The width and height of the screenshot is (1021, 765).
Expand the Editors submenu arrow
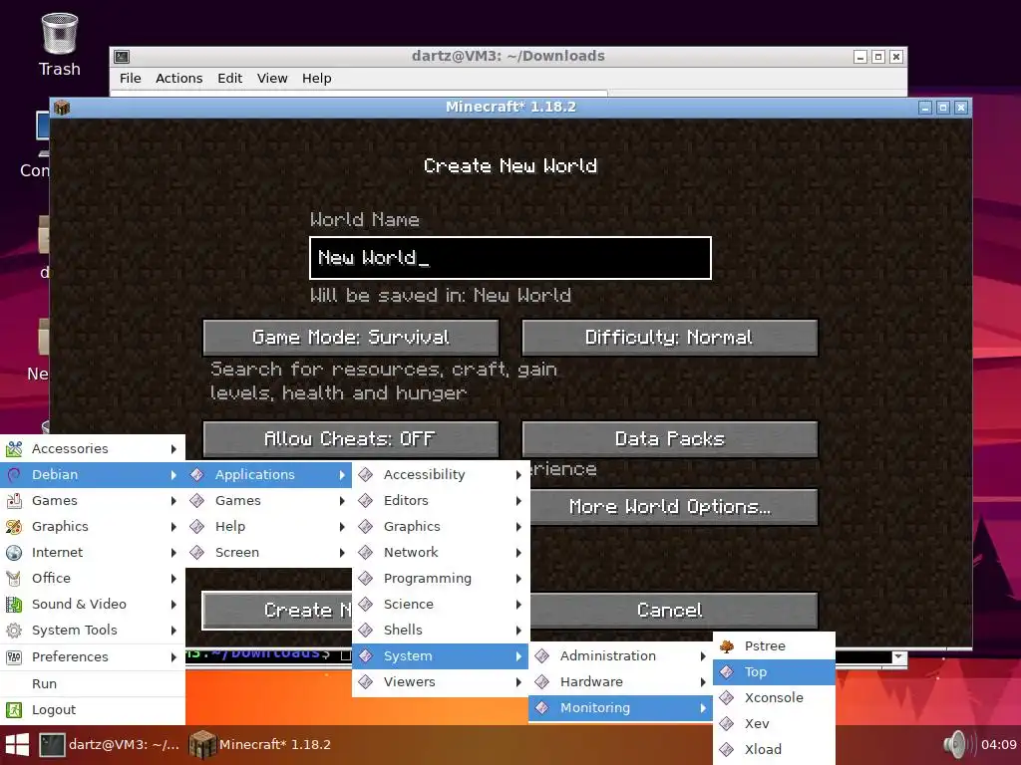(x=518, y=501)
